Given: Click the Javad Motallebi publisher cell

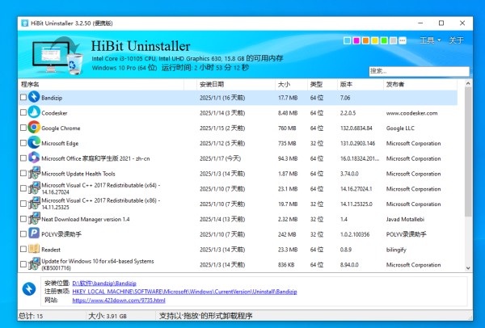Looking at the screenshot, I should tap(405, 219).
